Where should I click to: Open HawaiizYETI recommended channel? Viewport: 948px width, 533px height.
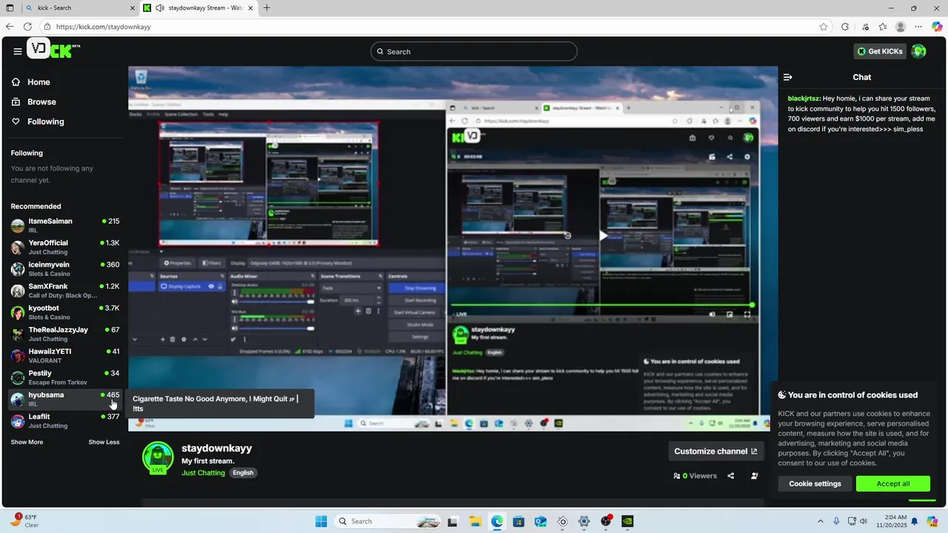[65, 355]
